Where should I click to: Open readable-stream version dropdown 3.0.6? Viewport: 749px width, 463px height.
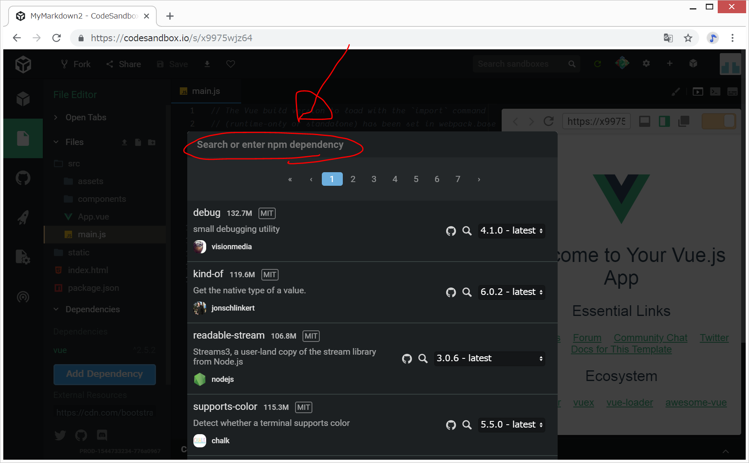pyautogui.click(x=489, y=358)
